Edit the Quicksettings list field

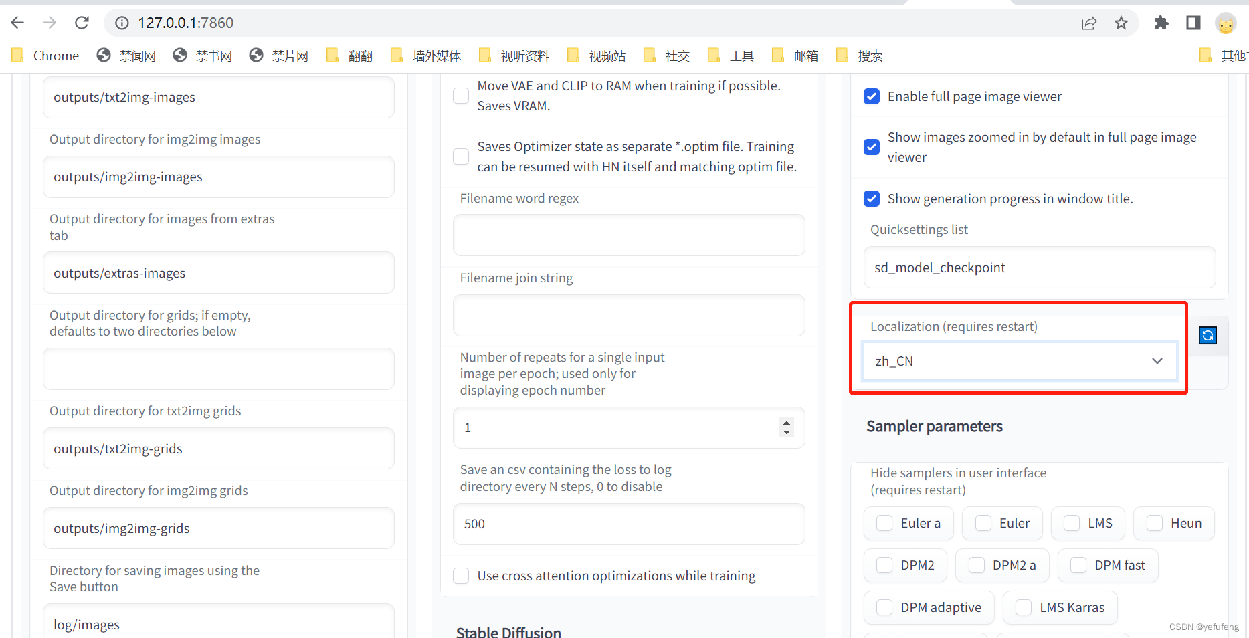pos(1040,268)
